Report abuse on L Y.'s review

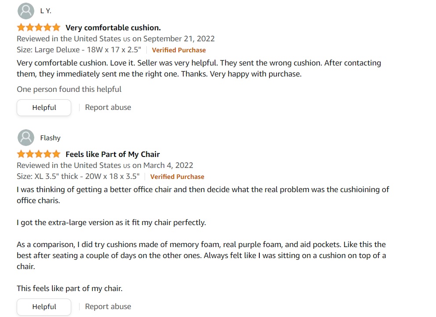pos(108,107)
